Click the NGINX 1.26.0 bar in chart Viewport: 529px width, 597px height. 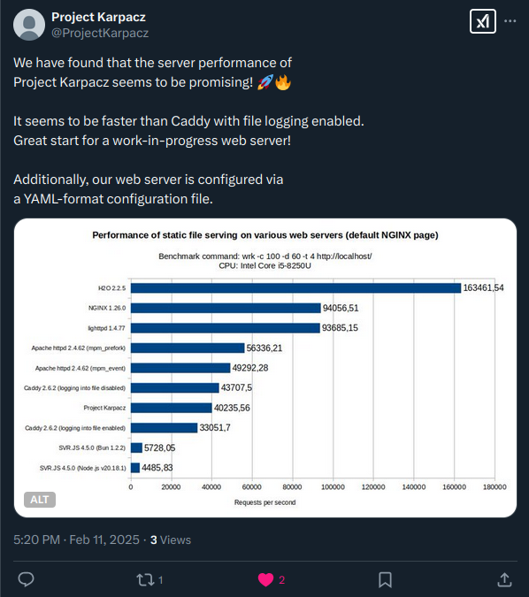(226, 308)
